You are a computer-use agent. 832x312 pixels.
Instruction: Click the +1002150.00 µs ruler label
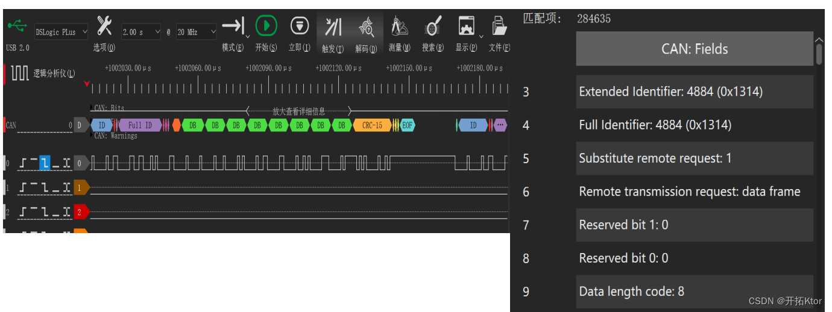click(409, 68)
